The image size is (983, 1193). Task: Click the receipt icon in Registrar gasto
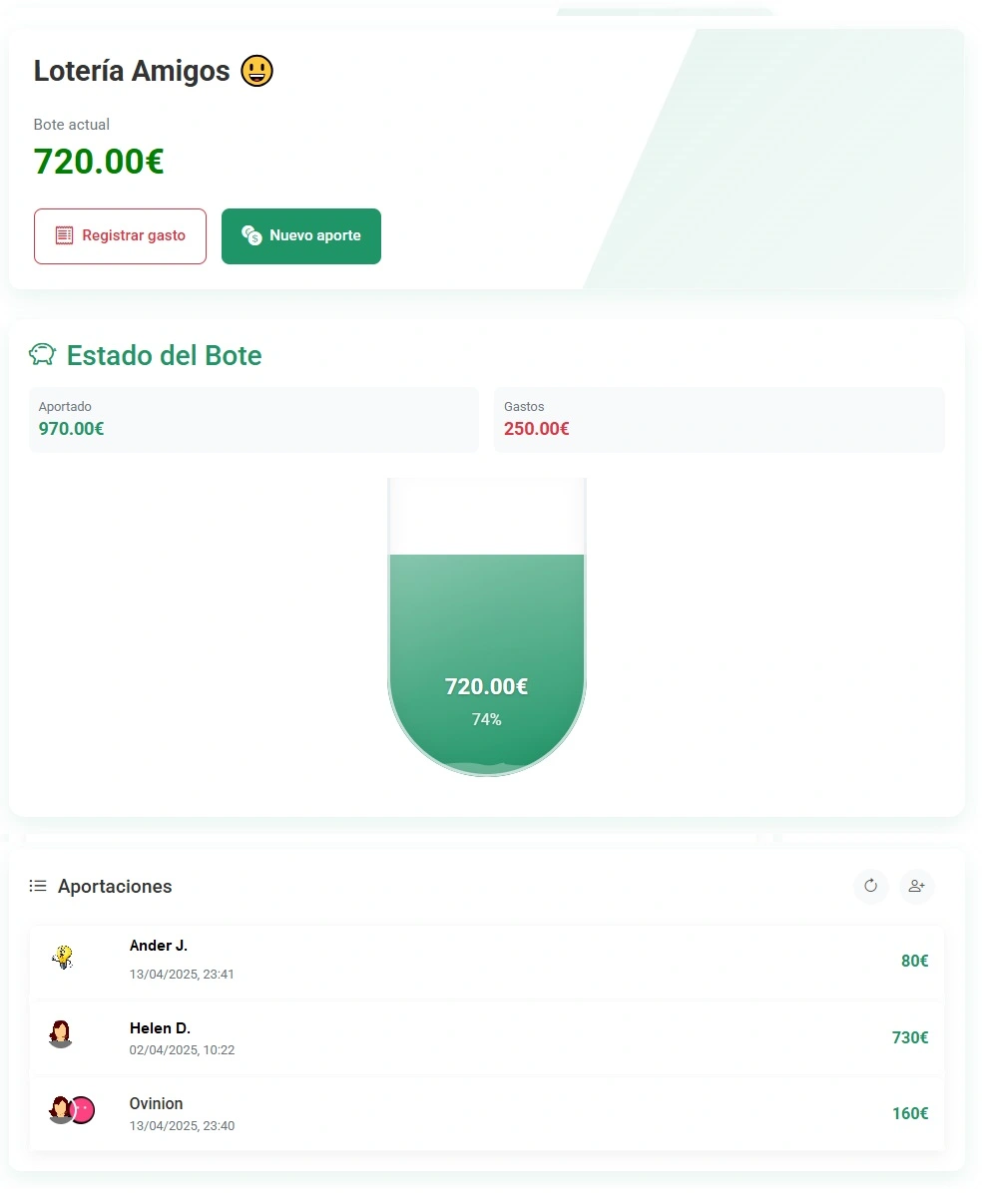pos(65,235)
